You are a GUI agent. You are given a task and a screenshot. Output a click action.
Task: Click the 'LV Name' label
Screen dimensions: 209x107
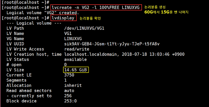(x=15, y=34)
